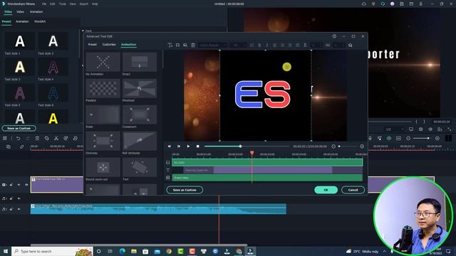Select the add text box tool

pos(170,45)
